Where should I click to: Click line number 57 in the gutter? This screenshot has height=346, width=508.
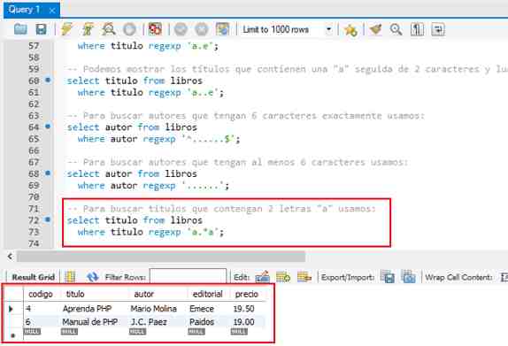point(34,46)
